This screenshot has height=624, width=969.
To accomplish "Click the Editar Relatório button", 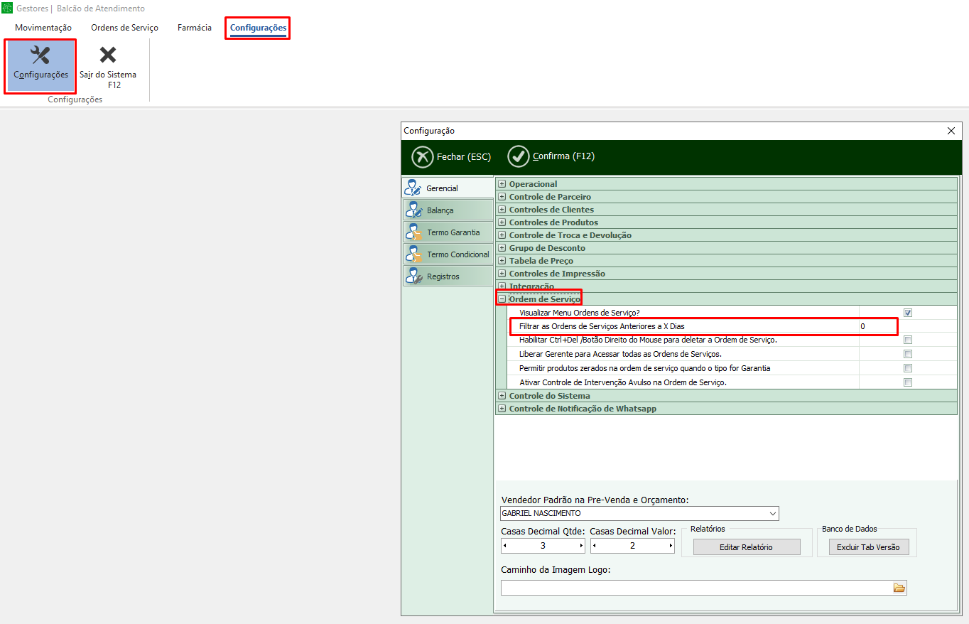I will pos(747,547).
